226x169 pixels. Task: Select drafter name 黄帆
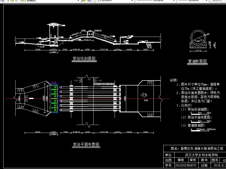click(181, 160)
